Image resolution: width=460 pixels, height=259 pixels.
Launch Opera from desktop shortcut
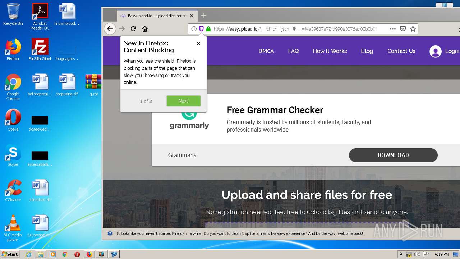[x=13, y=120]
